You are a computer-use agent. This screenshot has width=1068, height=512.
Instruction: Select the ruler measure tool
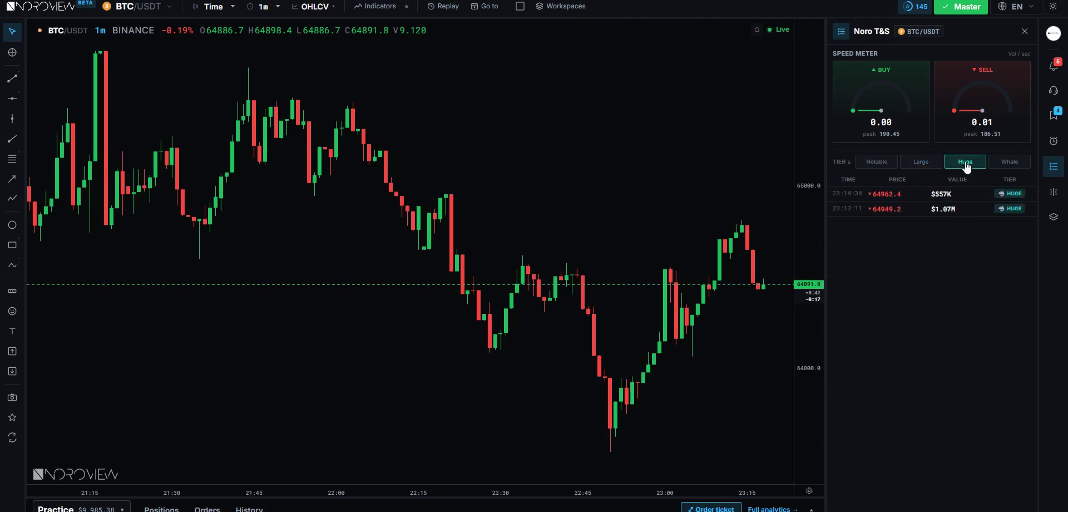[x=12, y=291]
